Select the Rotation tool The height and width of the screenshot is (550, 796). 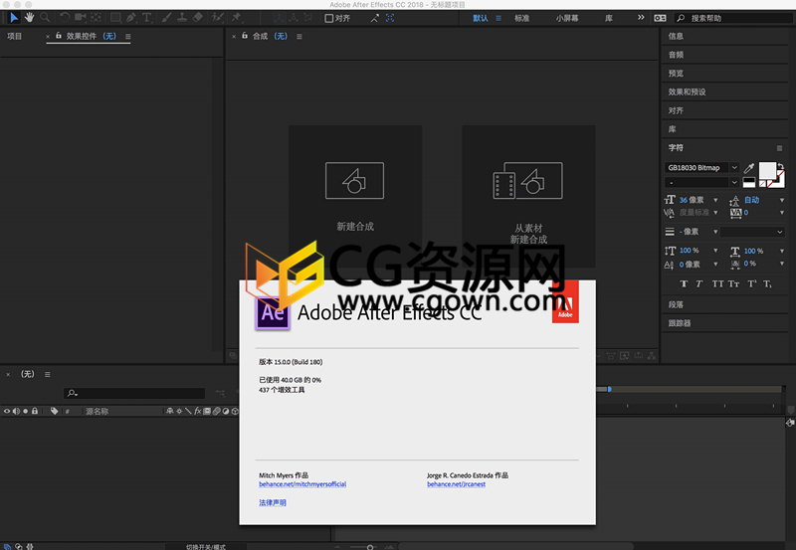coord(65,18)
